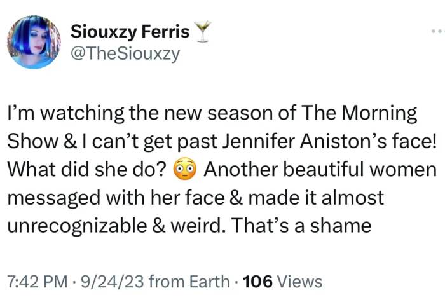
Task: Click the martini glass emoji beside name
Action: point(203,32)
